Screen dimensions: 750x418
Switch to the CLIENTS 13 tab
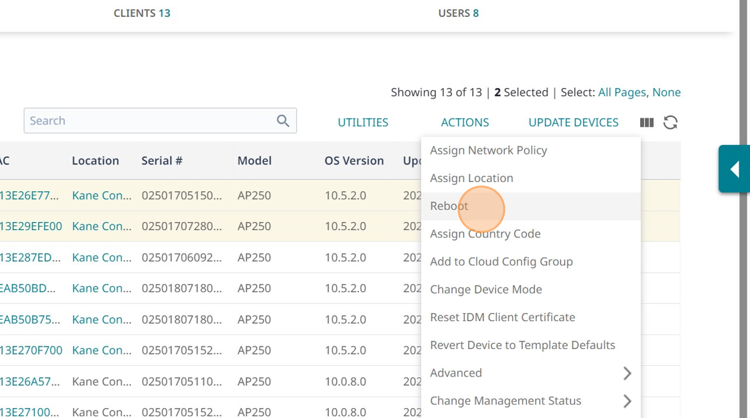click(142, 13)
